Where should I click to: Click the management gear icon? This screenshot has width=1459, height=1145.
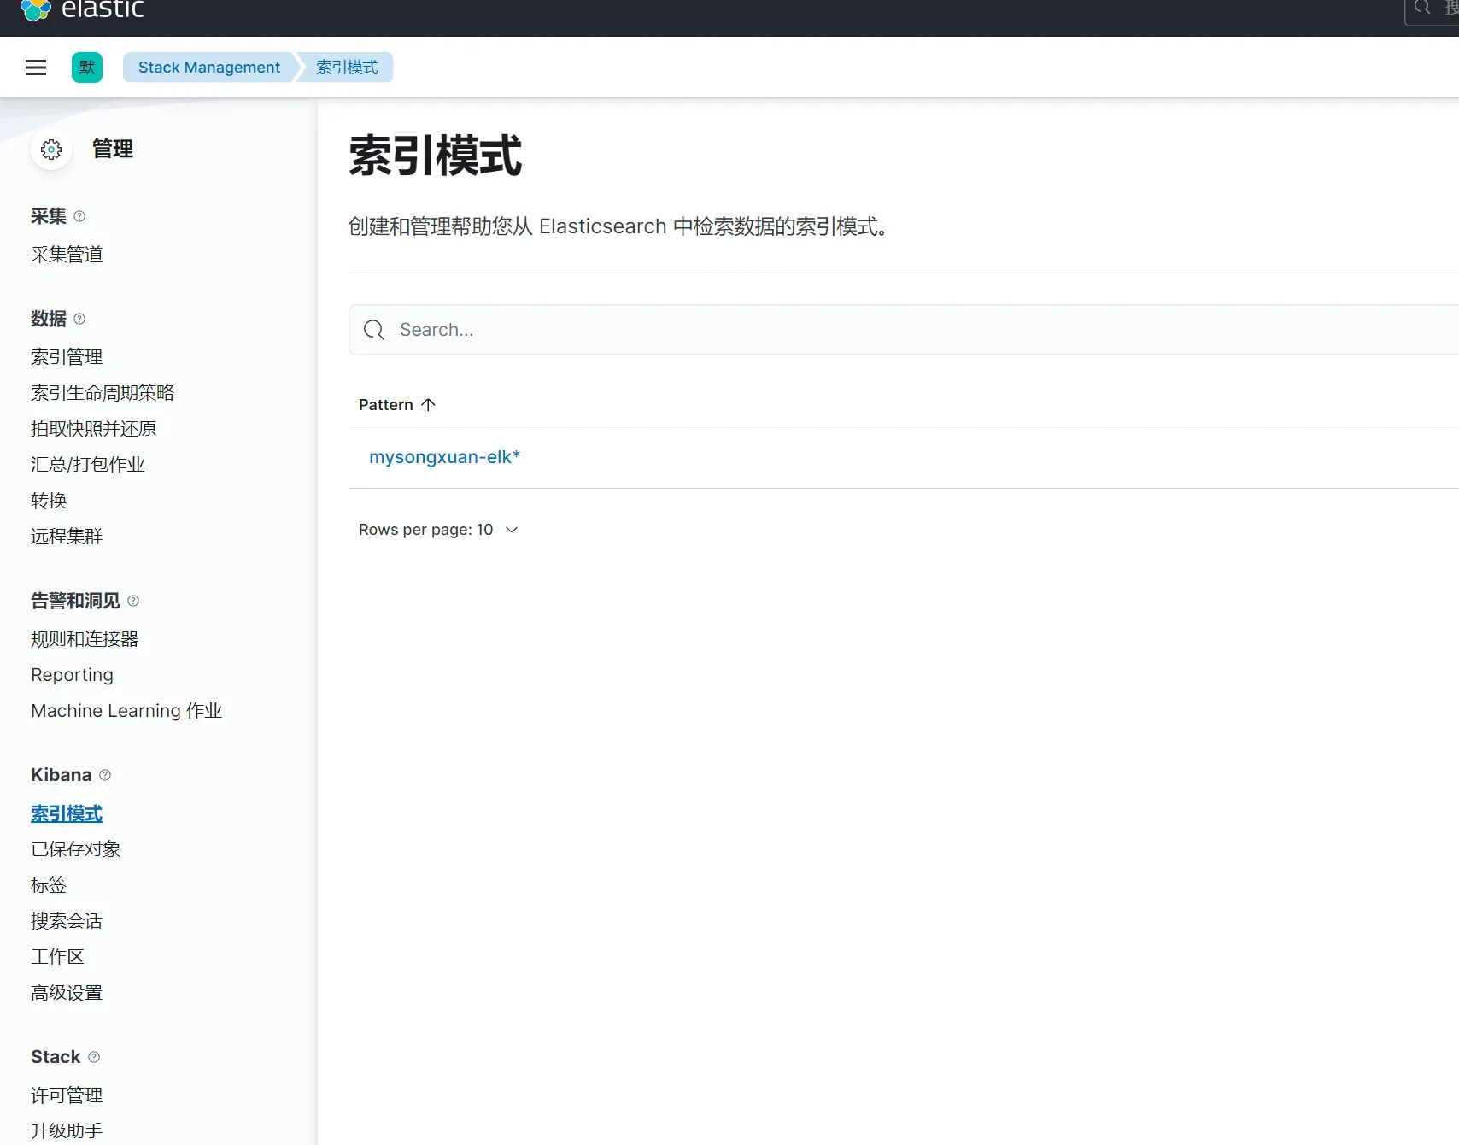pos(51,150)
